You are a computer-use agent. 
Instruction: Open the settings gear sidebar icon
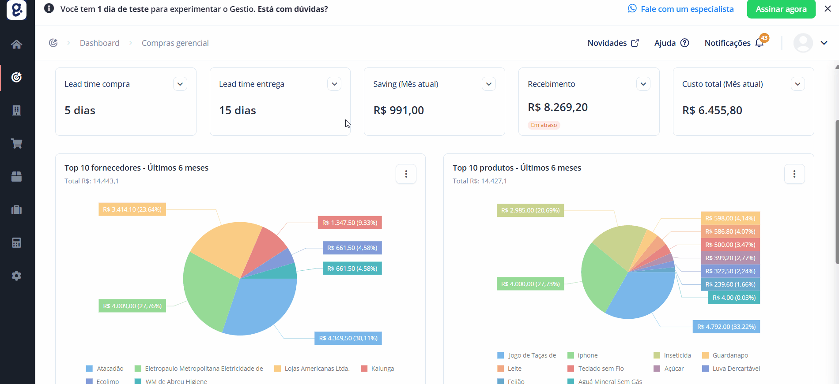16,276
